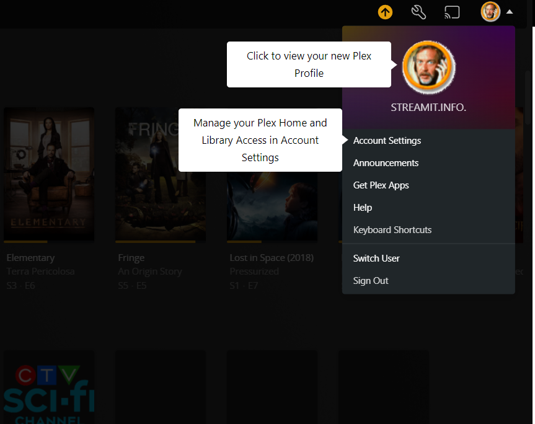The height and width of the screenshot is (424, 535).
Task: Click the S5 · E5 episode label
Action: pyautogui.click(x=133, y=286)
